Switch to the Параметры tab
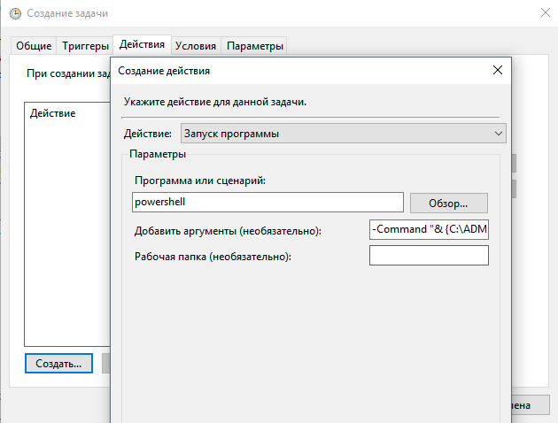Viewport: 558px width, 423px height. point(255,46)
